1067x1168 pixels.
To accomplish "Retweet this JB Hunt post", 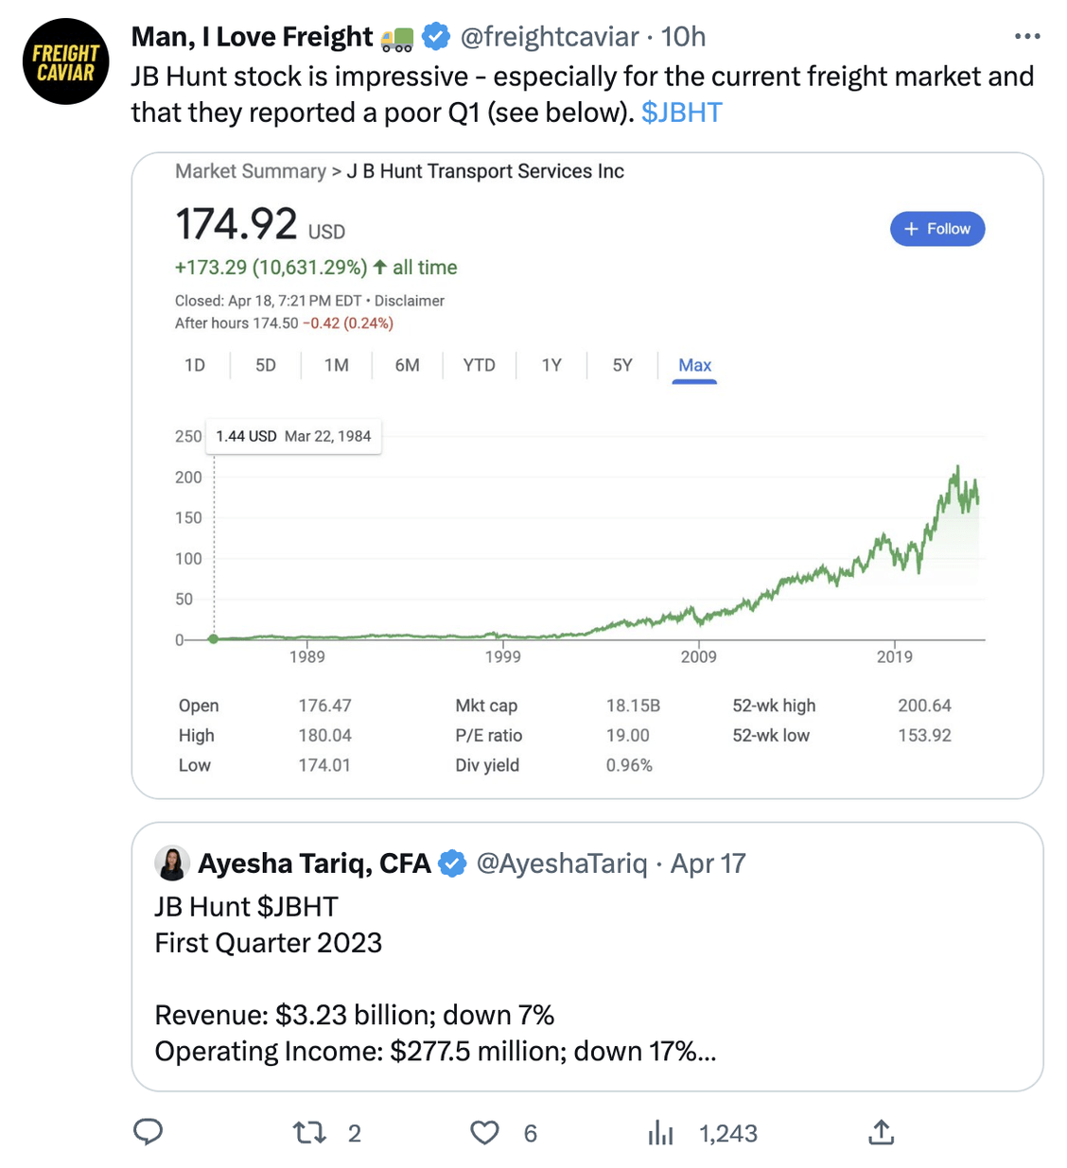I will coord(309,1132).
